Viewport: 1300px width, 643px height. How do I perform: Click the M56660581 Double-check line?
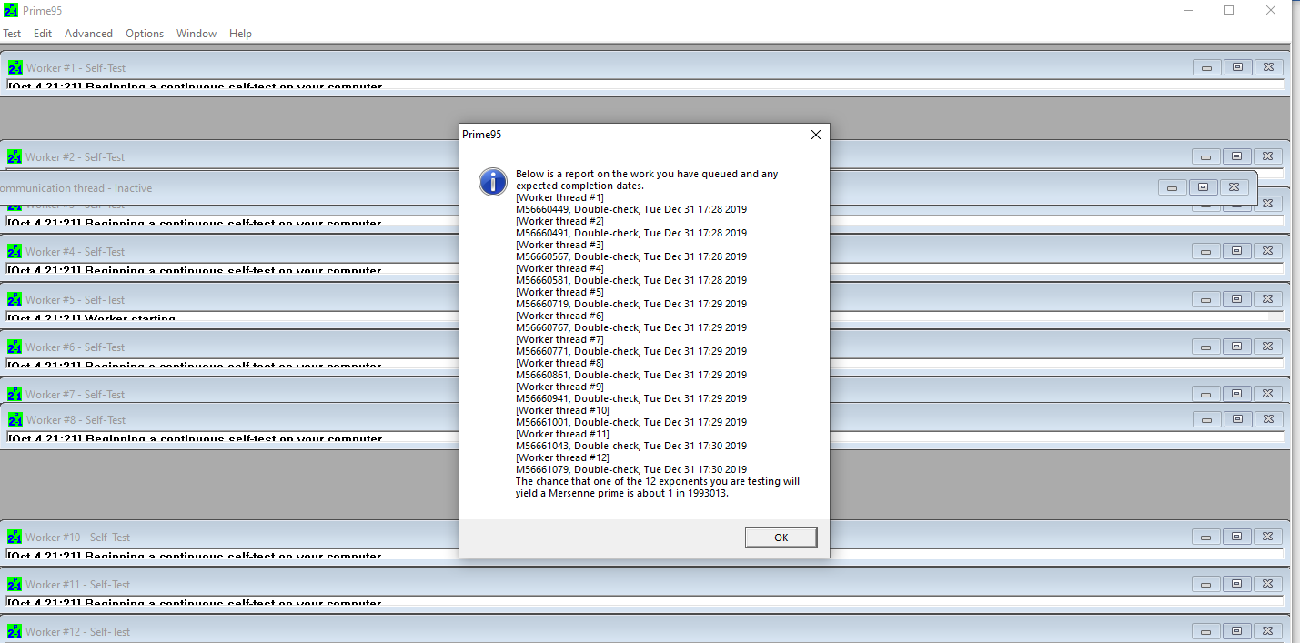point(631,280)
